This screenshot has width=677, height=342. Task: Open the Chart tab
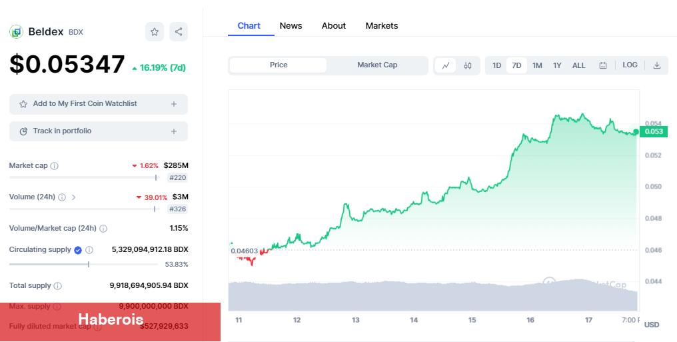[x=249, y=26]
